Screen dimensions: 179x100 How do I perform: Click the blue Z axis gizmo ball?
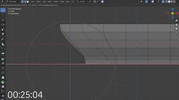173,9
